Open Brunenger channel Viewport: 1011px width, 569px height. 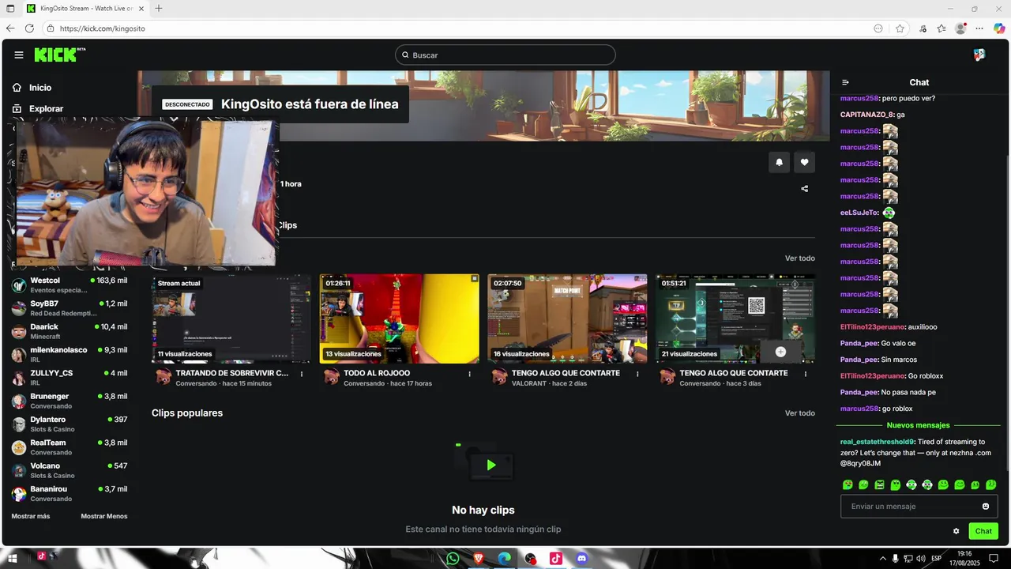(x=70, y=401)
